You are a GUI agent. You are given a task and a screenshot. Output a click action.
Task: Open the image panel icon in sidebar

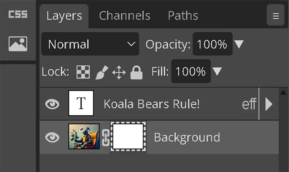point(18,44)
